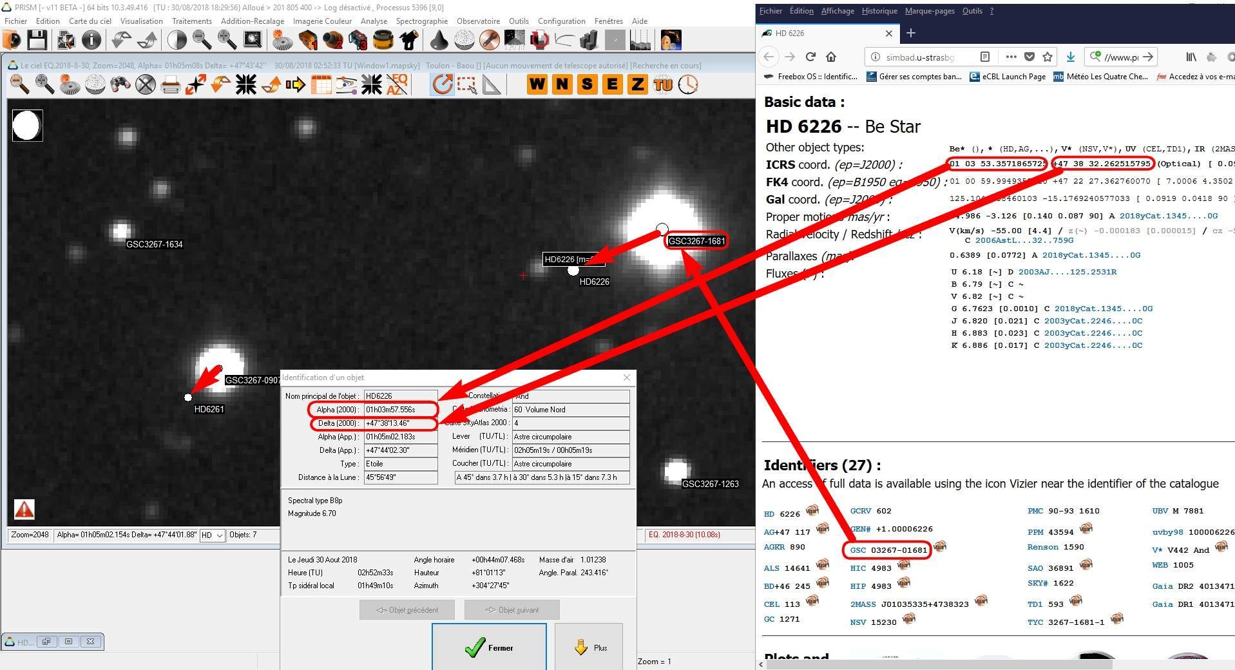Click Plus to expand object details

point(589,647)
